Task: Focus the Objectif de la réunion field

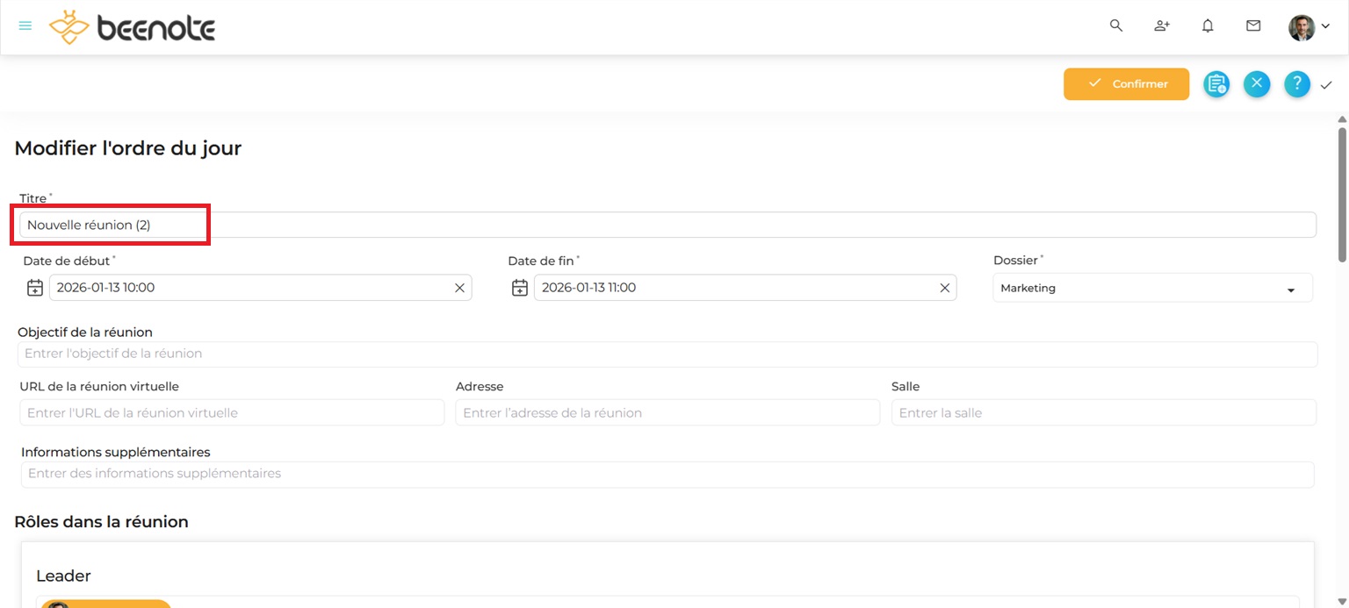Action: click(667, 354)
